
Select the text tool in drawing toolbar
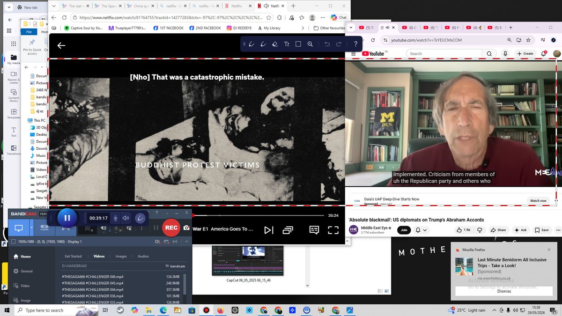point(287,44)
